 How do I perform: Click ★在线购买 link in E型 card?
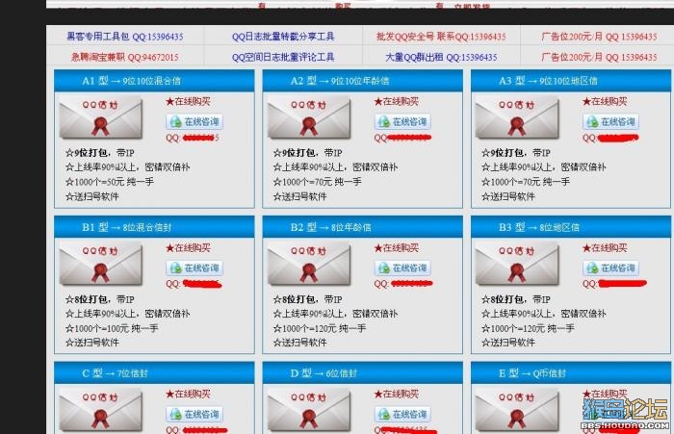pyautogui.click(x=605, y=394)
